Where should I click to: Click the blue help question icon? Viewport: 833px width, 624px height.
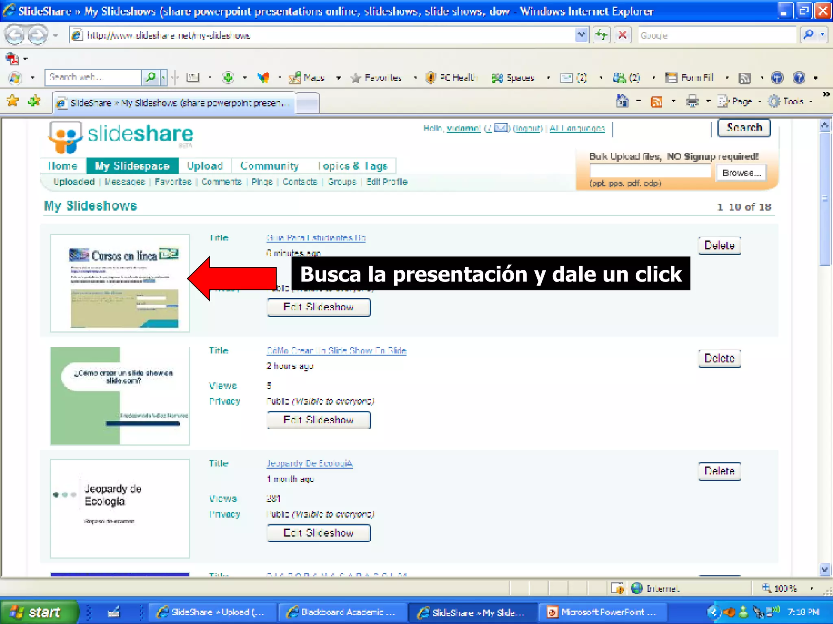[799, 78]
